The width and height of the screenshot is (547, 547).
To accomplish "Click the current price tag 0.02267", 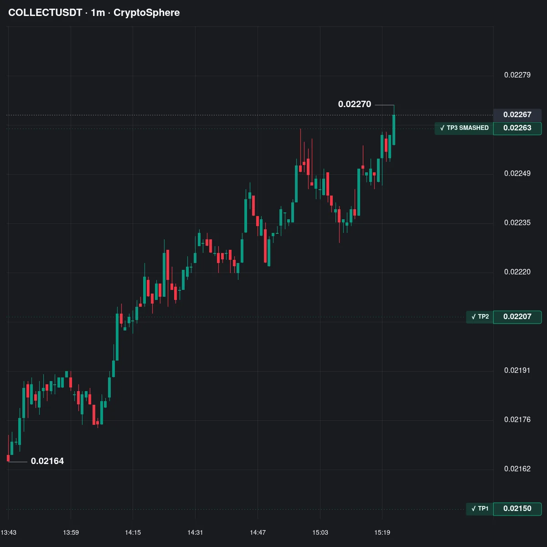I will tap(517, 115).
